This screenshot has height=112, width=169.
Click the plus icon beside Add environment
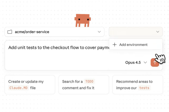click(x=115, y=45)
